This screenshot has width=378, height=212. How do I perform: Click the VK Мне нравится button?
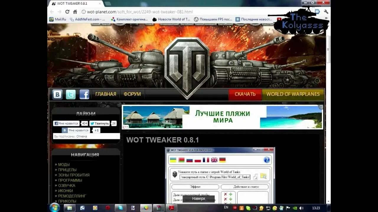point(76,130)
